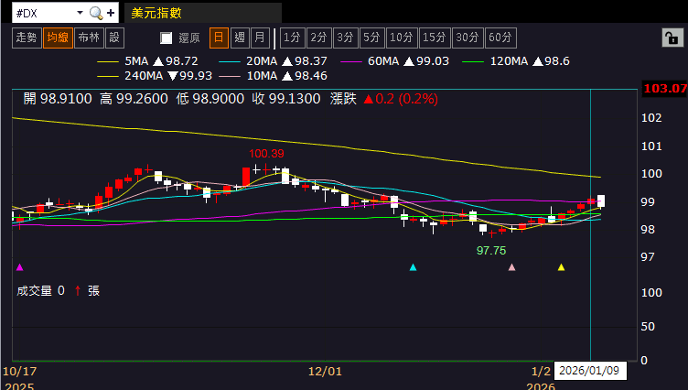Toggle the chart lock icon

click(672, 38)
